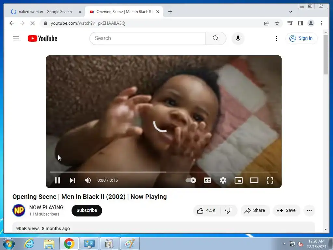Mute the video volume
This screenshot has width=333, height=250.
pos(88,180)
